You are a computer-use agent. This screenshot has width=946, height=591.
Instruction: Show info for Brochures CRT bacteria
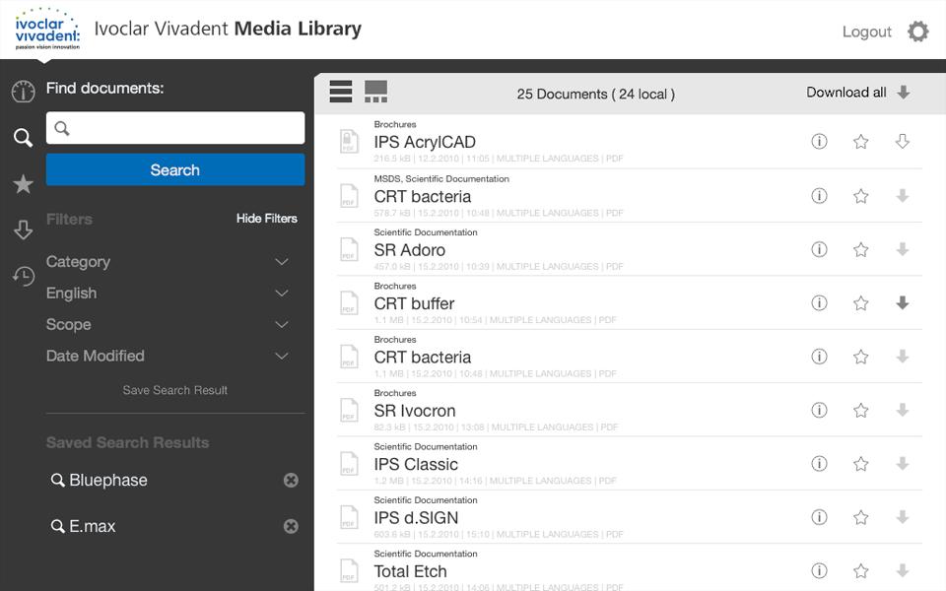[819, 357]
